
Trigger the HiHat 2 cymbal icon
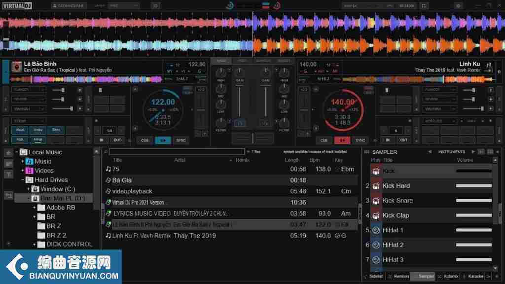375,245
